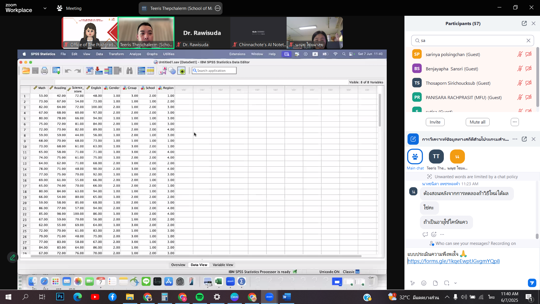Open the forms.gle link in chat
Screen dimensions: 540x304
tap(454, 261)
